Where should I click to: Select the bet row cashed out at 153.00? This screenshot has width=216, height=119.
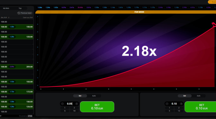(x=16, y=82)
